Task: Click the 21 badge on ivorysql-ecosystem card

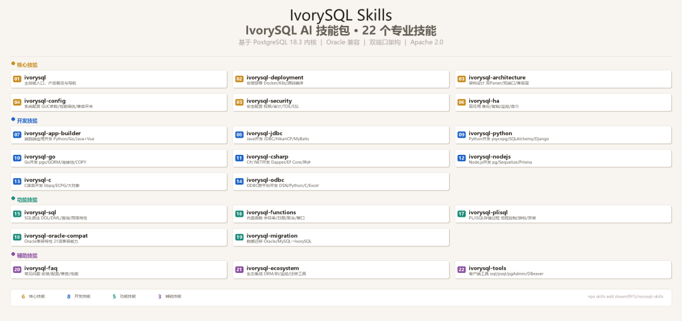Action: [239, 270]
